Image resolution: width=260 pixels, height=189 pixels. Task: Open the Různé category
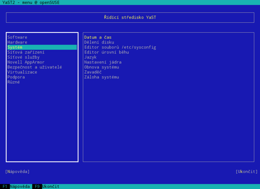[14, 82]
